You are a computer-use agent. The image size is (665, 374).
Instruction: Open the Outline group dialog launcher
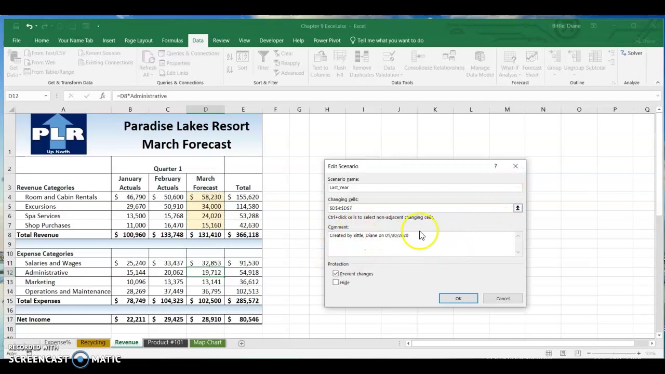point(614,83)
